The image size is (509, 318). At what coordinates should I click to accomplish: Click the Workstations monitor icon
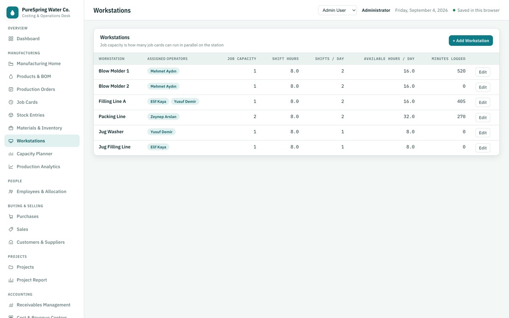[x=11, y=141]
